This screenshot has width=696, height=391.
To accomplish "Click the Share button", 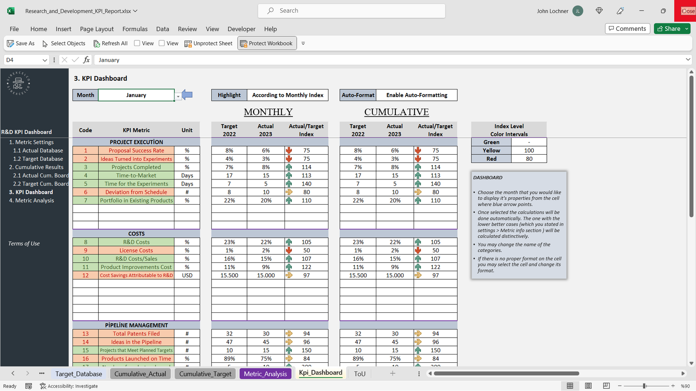I will click(x=669, y=29).
